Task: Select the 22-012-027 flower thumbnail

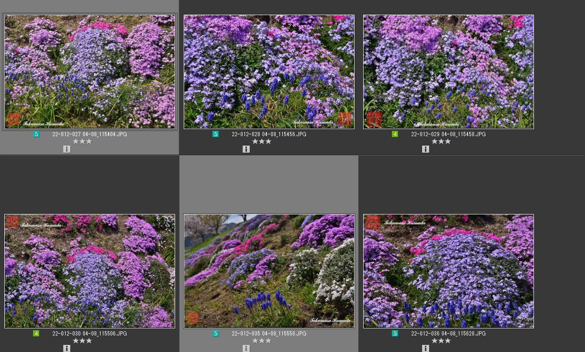Action: click(90, 72)
